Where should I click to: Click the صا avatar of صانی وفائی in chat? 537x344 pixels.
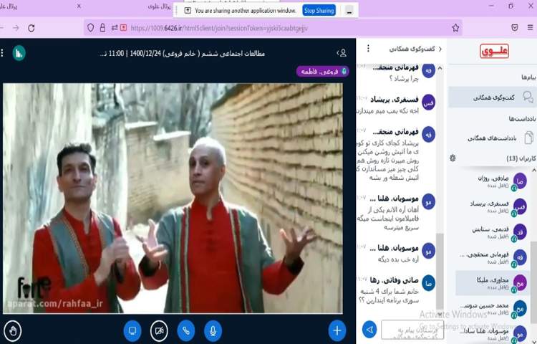coord(428,283)
